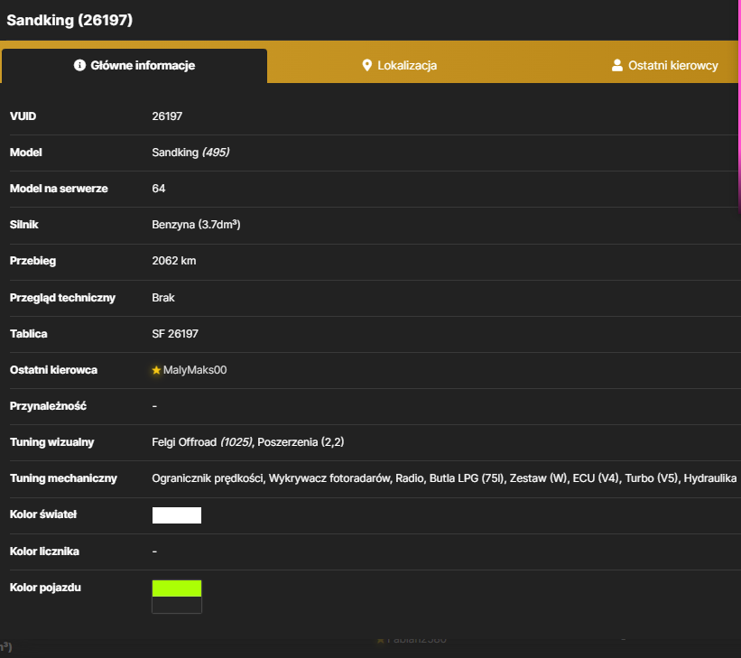Image resolution: width=741 pixels, height=658 pixels.
Task: Click the Sandking (26197) title heading
Action: pos(69,21)
